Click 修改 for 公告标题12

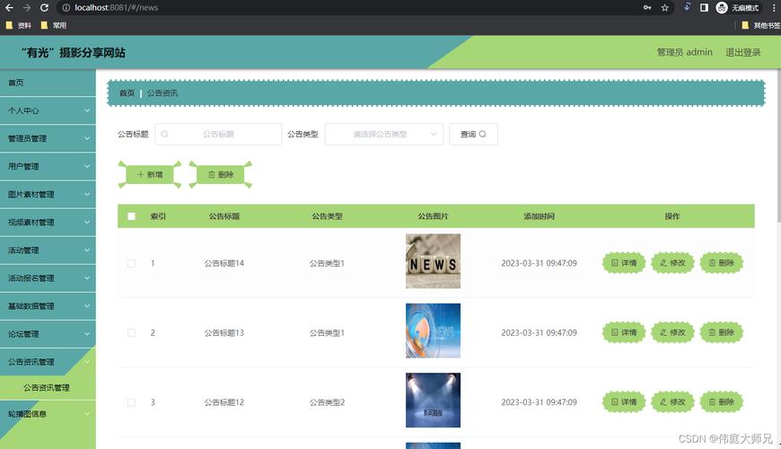672,401
